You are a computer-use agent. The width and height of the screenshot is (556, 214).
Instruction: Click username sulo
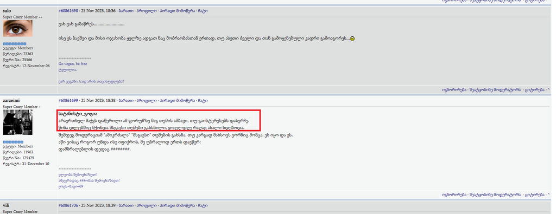[x=7, y=11]
